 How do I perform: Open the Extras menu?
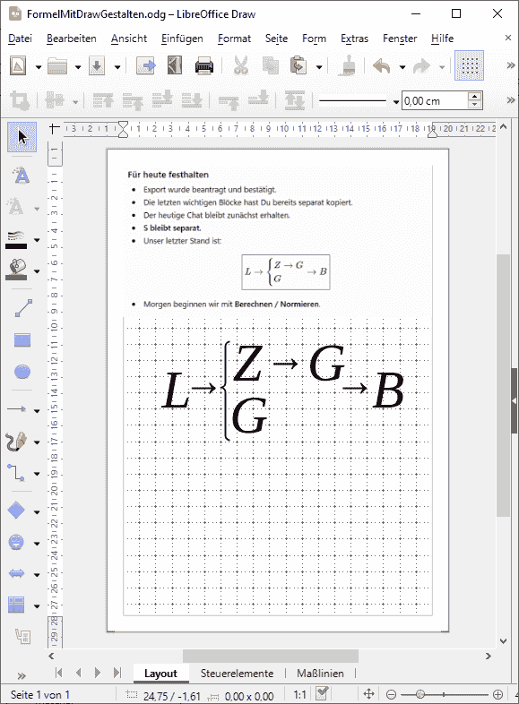355,39
